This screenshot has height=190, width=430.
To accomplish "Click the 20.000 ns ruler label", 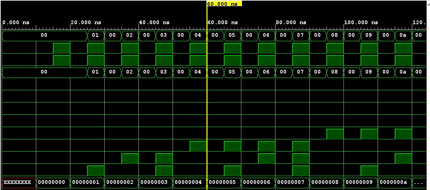I will coord(86,22).
